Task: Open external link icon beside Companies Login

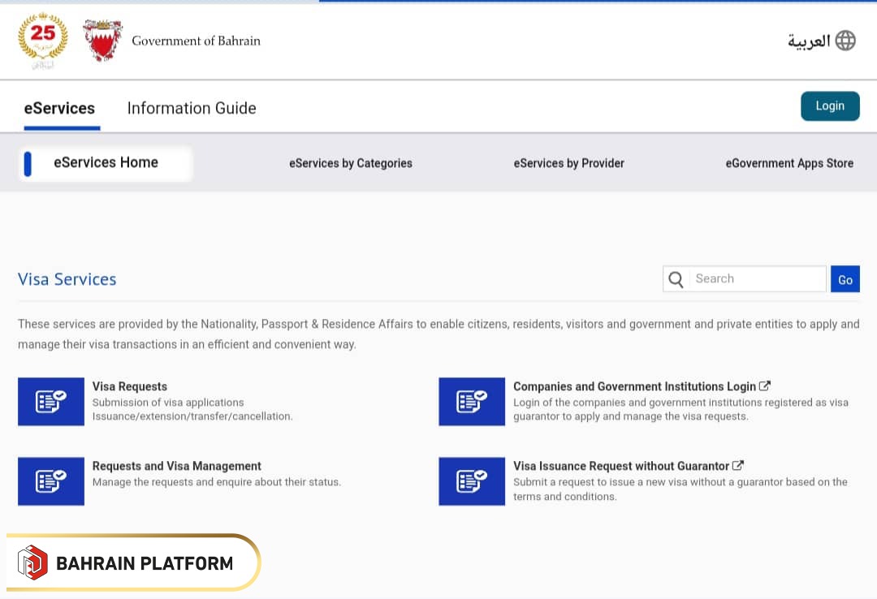Action: tap(765, 386)
